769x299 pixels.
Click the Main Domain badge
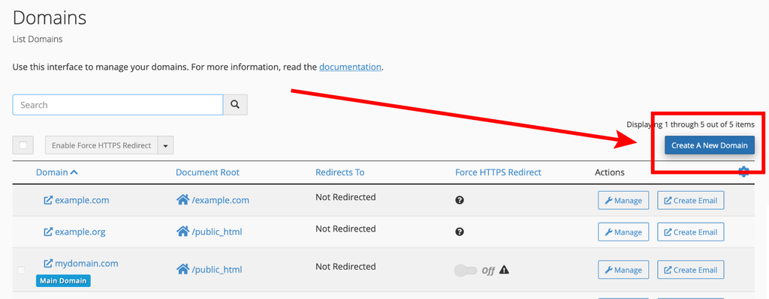[x=63, y=281]
